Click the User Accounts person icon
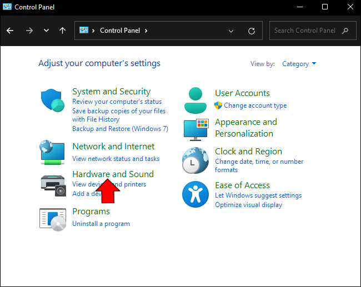The height and width of the screenshot is (287, 361). (x=195, y=100)
